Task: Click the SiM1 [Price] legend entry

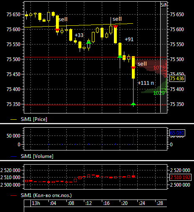Action: (29, 119)
